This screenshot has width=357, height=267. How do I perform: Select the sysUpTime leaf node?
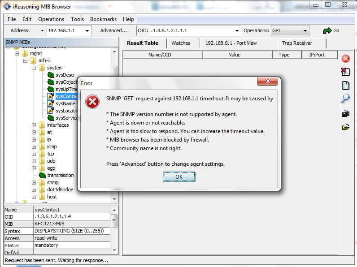pos(66,89)
